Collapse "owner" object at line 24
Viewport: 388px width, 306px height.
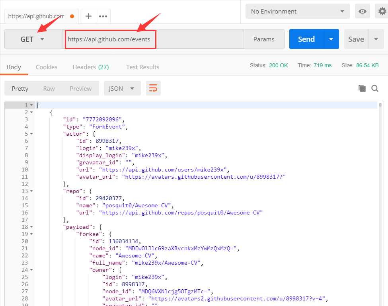point(31,270)
